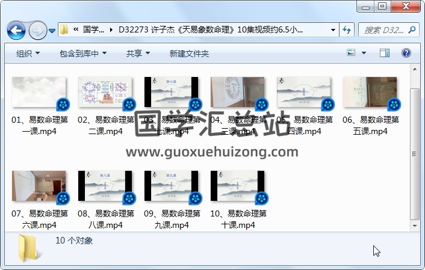Click the change view icon
This screenshot has height=270, width=425.
click(x=352, y=54)
